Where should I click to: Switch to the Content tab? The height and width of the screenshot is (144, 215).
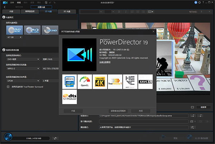pyautogui.click(x=11, y=11)
